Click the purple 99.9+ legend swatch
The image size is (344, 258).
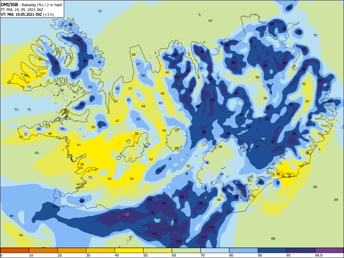pyautogui.click(x=329, y=250)
